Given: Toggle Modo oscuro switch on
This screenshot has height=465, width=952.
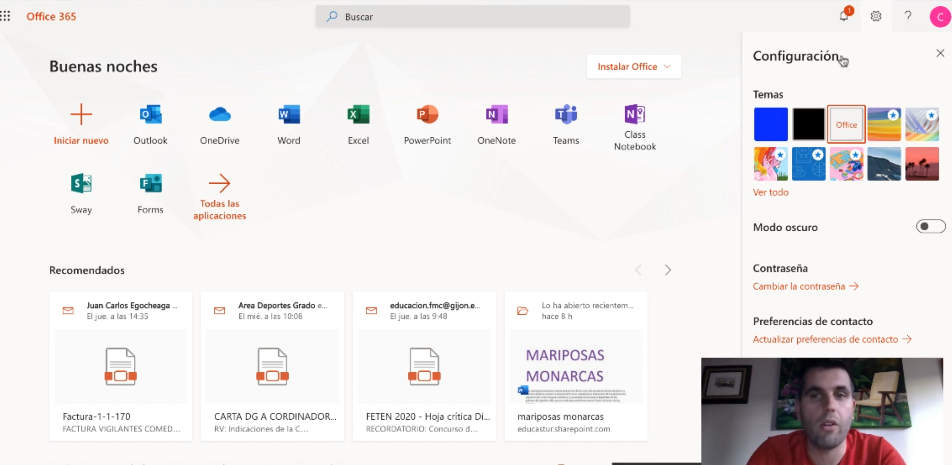Looking at the screenshot, I should point(930,226).
